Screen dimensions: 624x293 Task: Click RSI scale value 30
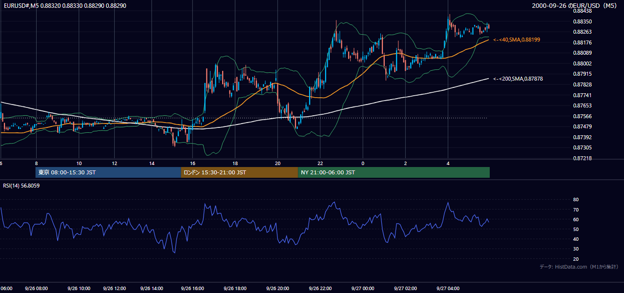pos(576,249)
